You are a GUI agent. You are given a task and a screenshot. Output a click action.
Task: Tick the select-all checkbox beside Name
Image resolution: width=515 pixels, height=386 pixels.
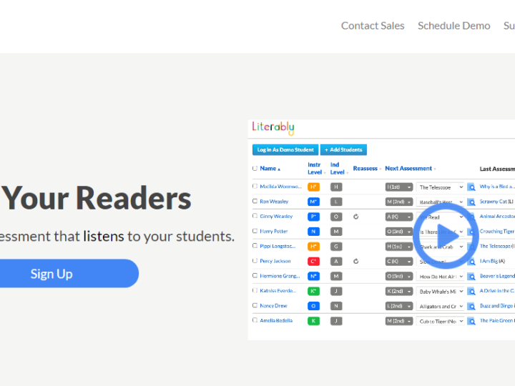(255, 169)
